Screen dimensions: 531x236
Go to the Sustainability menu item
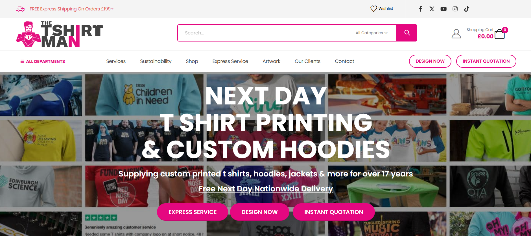tap(156, 61)
